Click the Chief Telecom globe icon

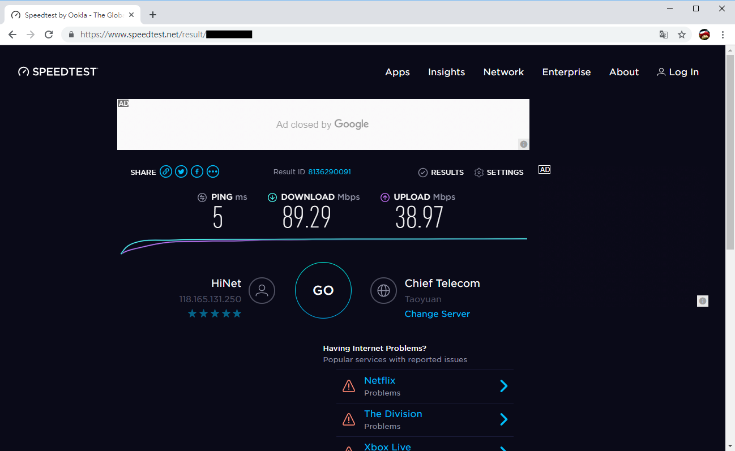[x=383, y=290]
